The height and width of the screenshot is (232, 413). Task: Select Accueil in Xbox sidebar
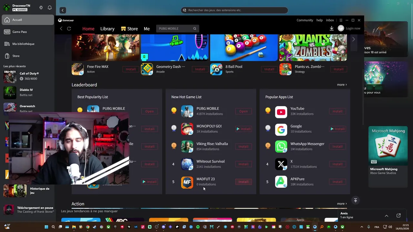pos(28,20)
